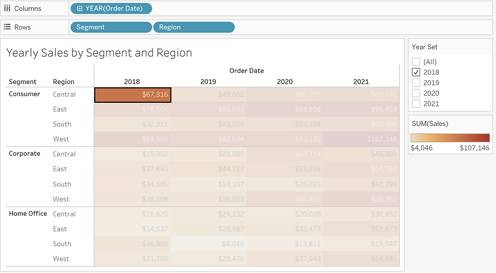This screenshot has height=273, width=496.
Task: Click the Year Set filter title
Action: (x=425, y=47)
